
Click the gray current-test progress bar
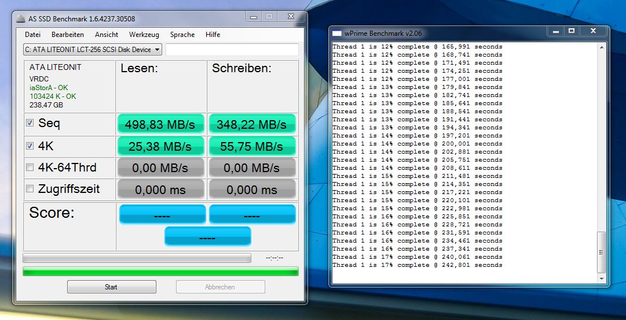(x=137, y=258)
